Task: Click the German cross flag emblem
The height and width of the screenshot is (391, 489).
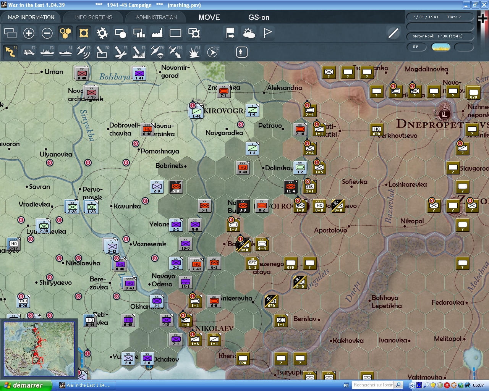Action: [x=483, y=19]
